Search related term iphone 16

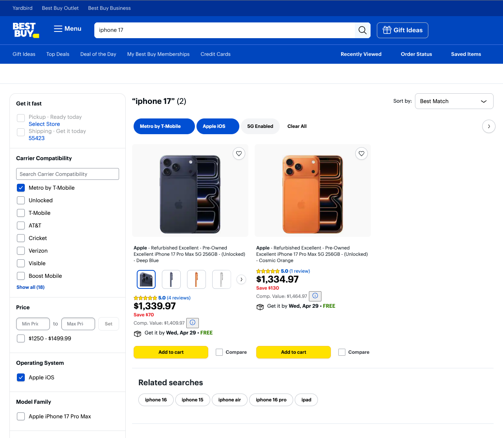click(156, 400)
